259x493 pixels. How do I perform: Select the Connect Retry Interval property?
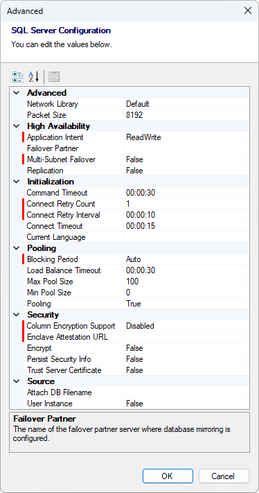[x=64, y=215]
